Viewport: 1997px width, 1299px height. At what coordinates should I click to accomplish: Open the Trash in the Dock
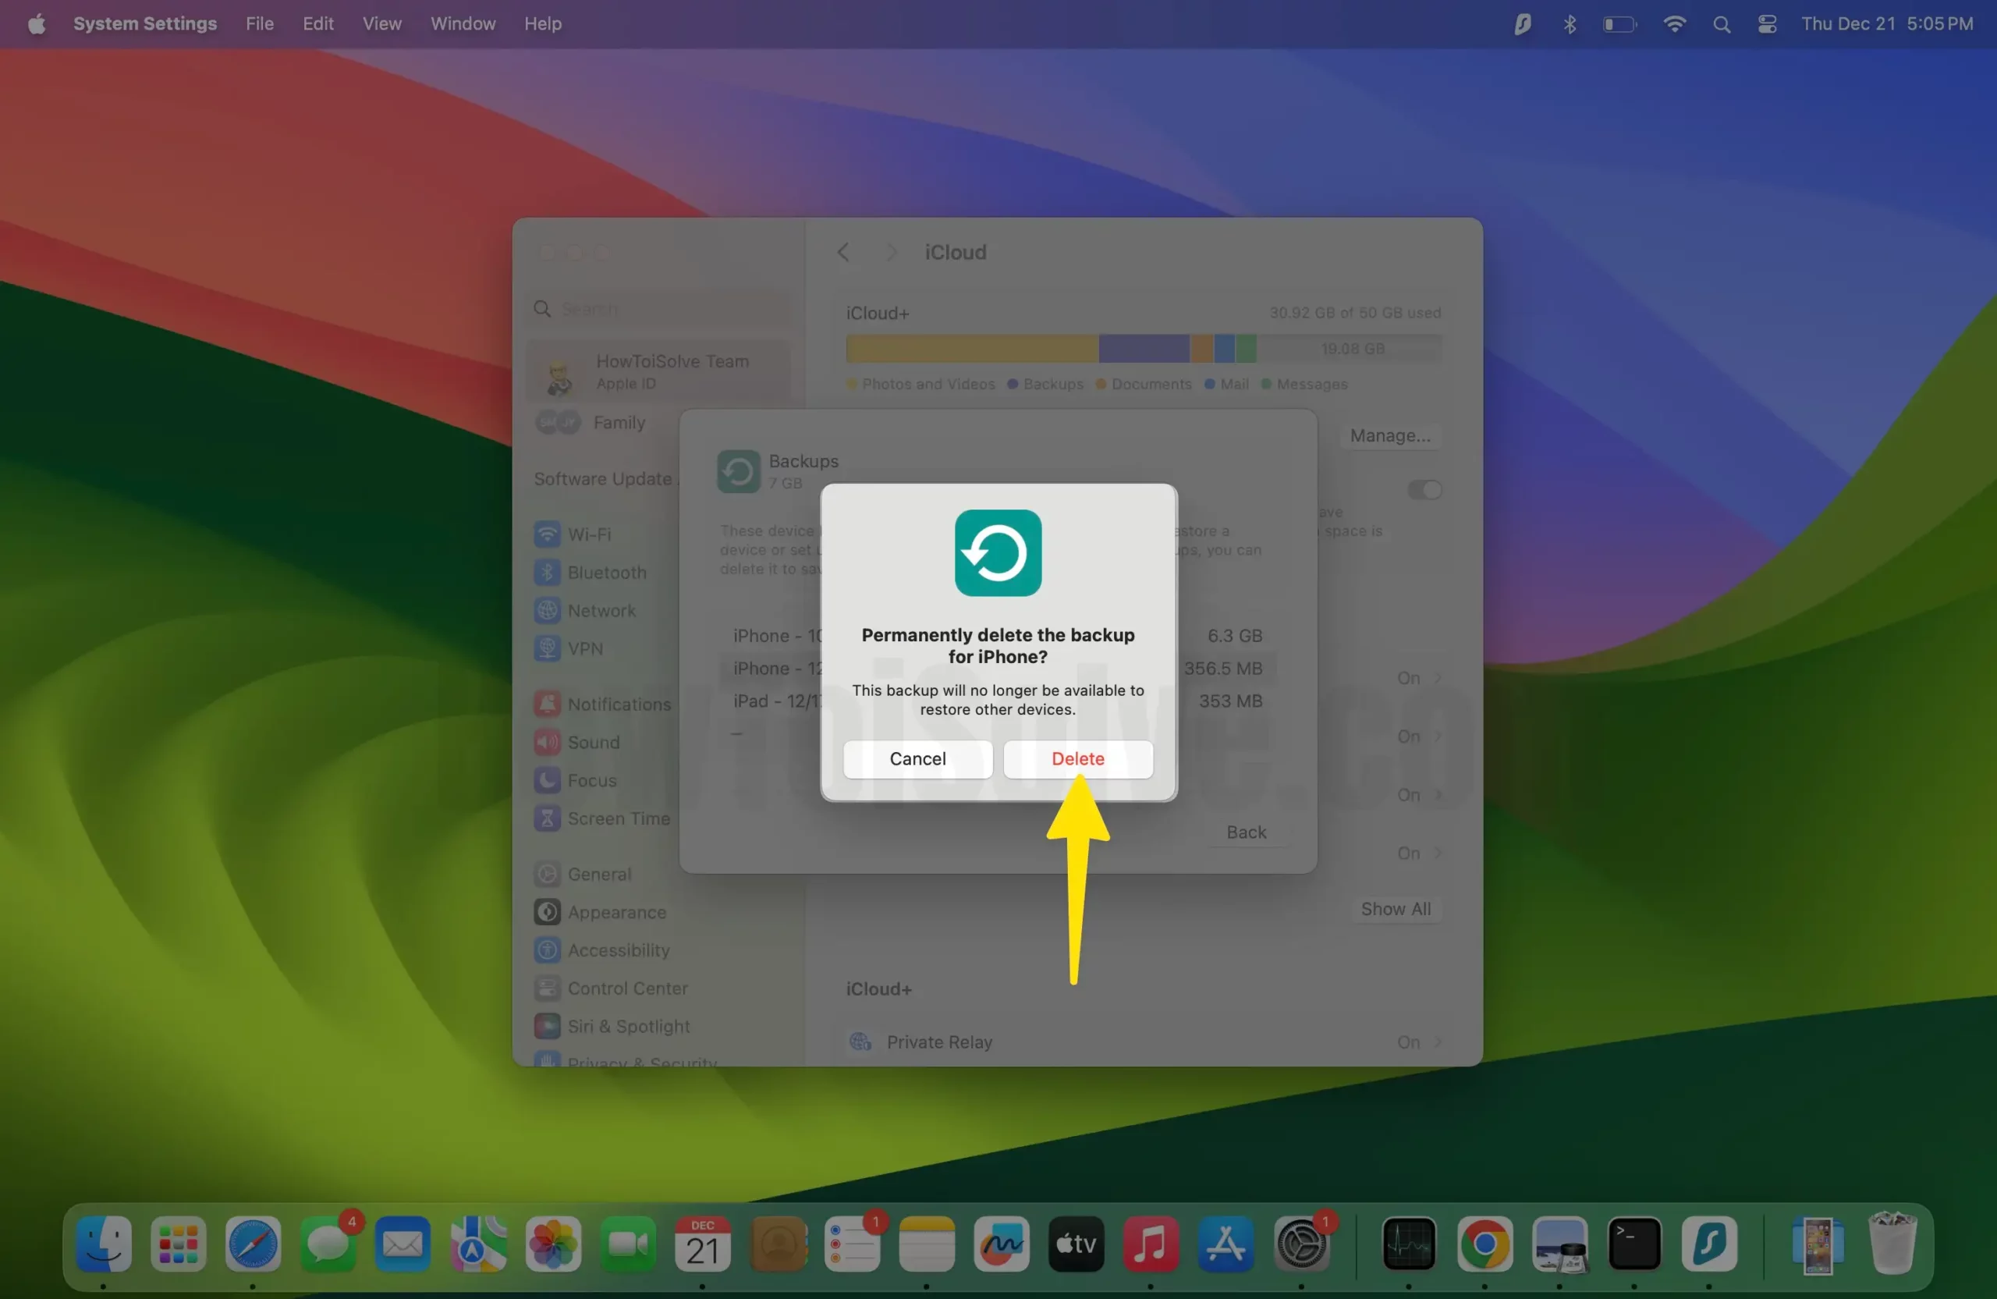[1892, 1243]
